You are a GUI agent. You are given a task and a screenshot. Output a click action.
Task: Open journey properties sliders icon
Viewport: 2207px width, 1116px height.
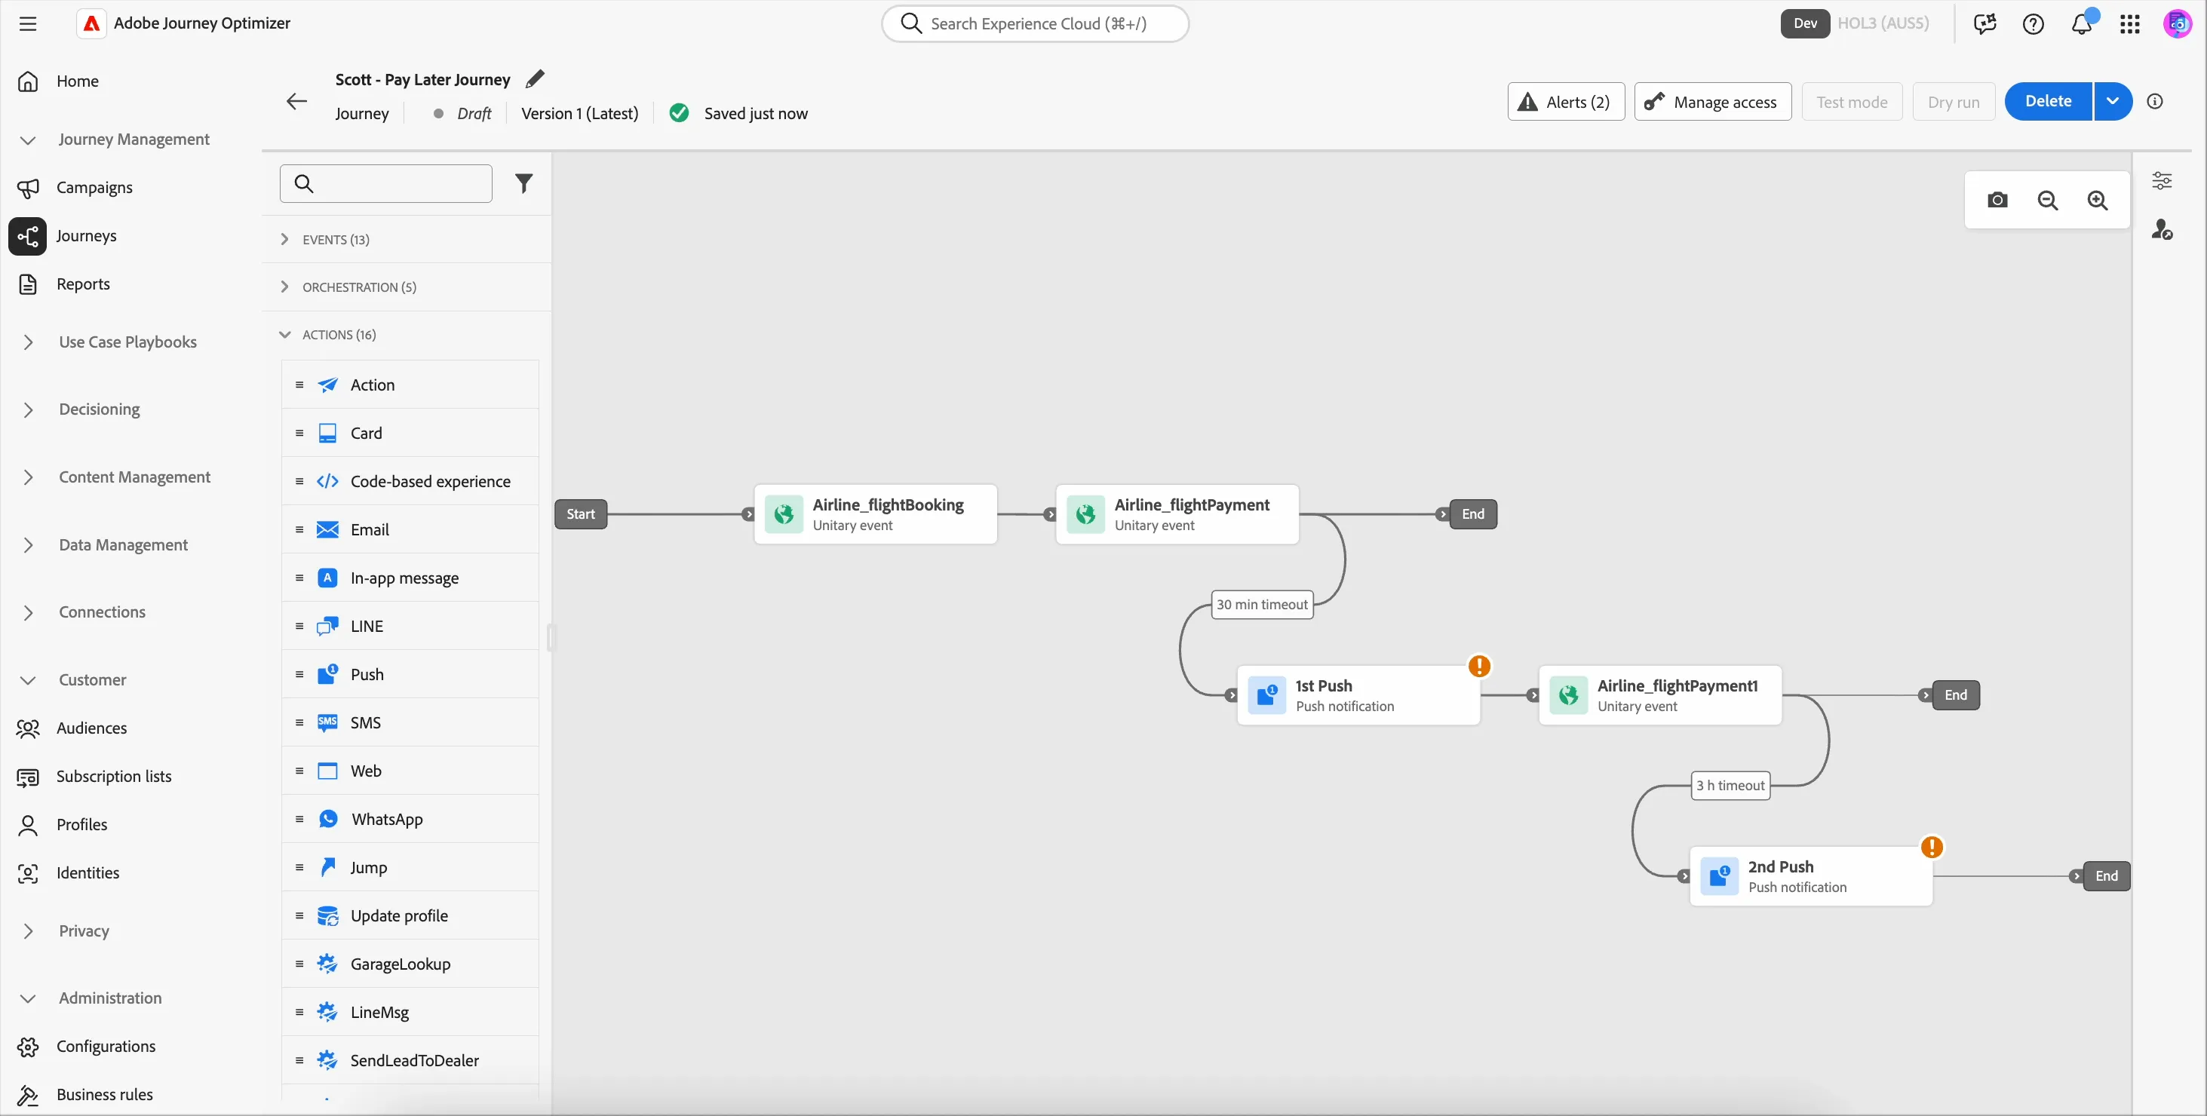coord(2162,180)
